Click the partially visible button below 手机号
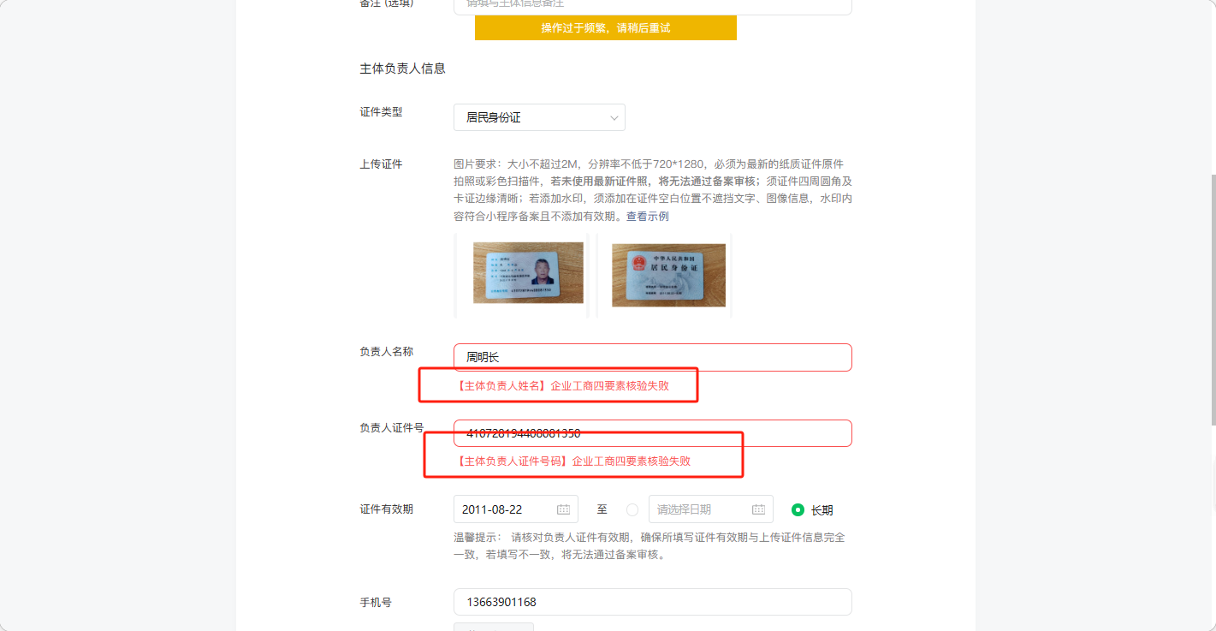The height and width of the screenshot is (631, 1216). (x=493, y=627)
